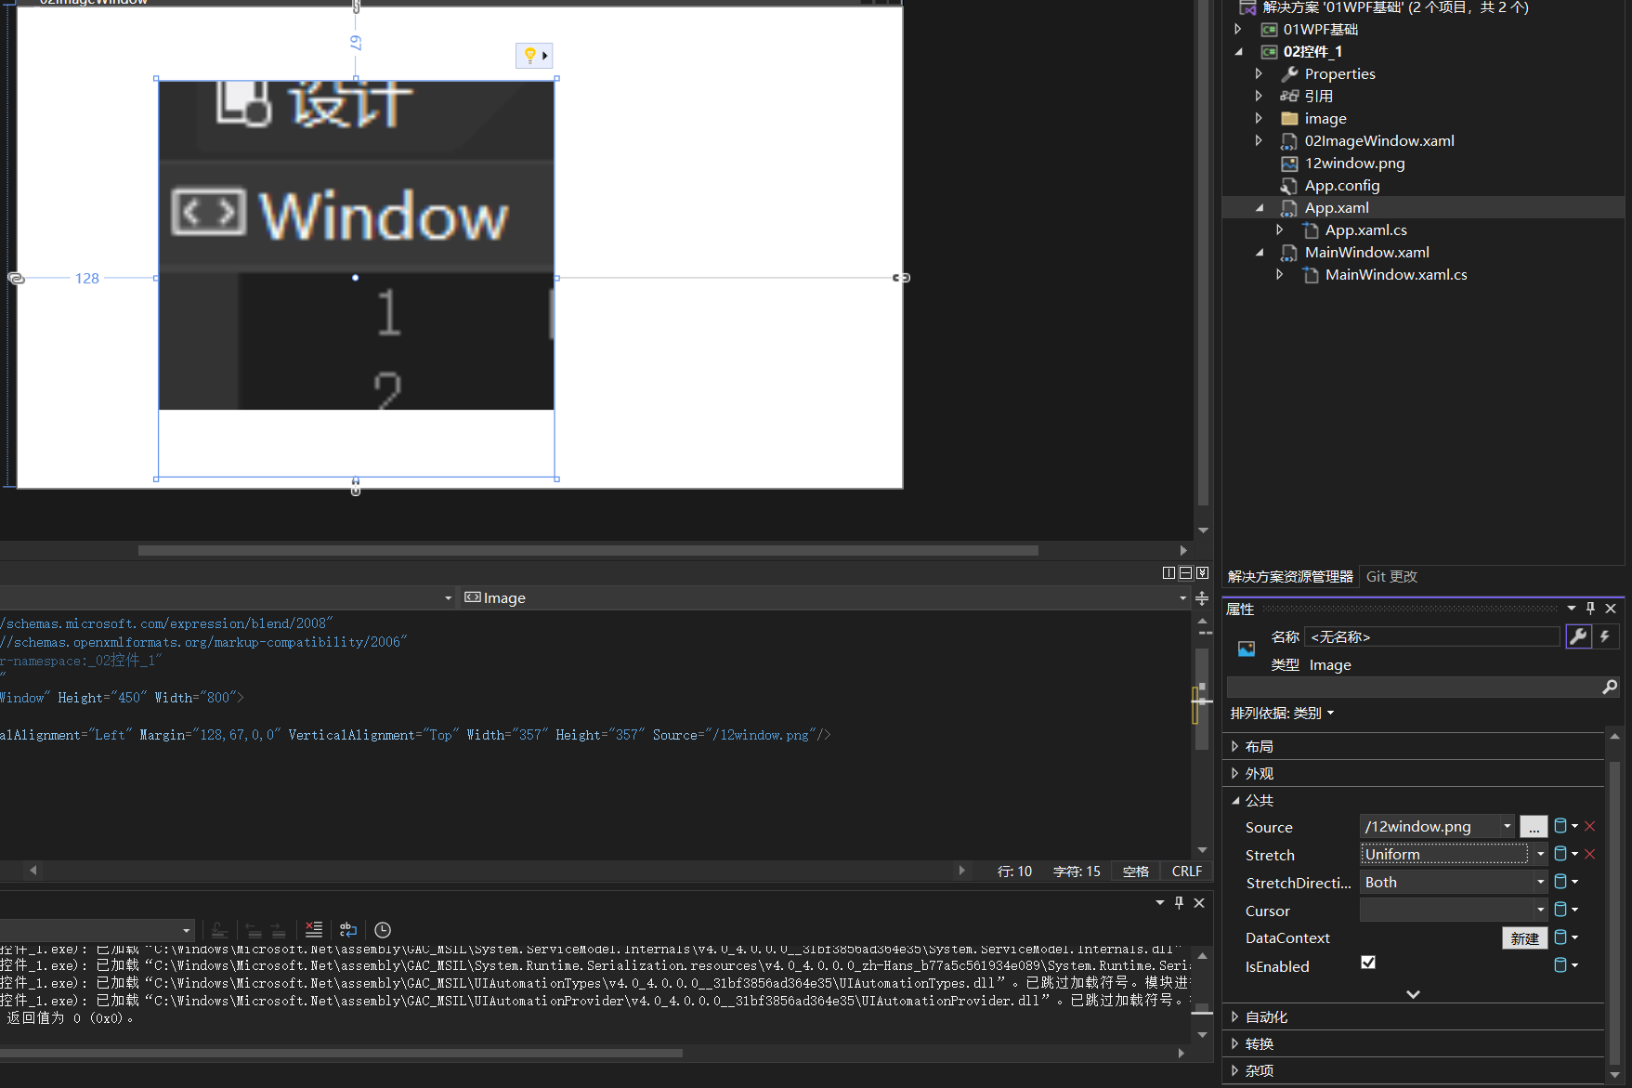Screen dimensions: 1632x1088
Task: Open the Source browse button with three dots
Action: coord(1533,826)
